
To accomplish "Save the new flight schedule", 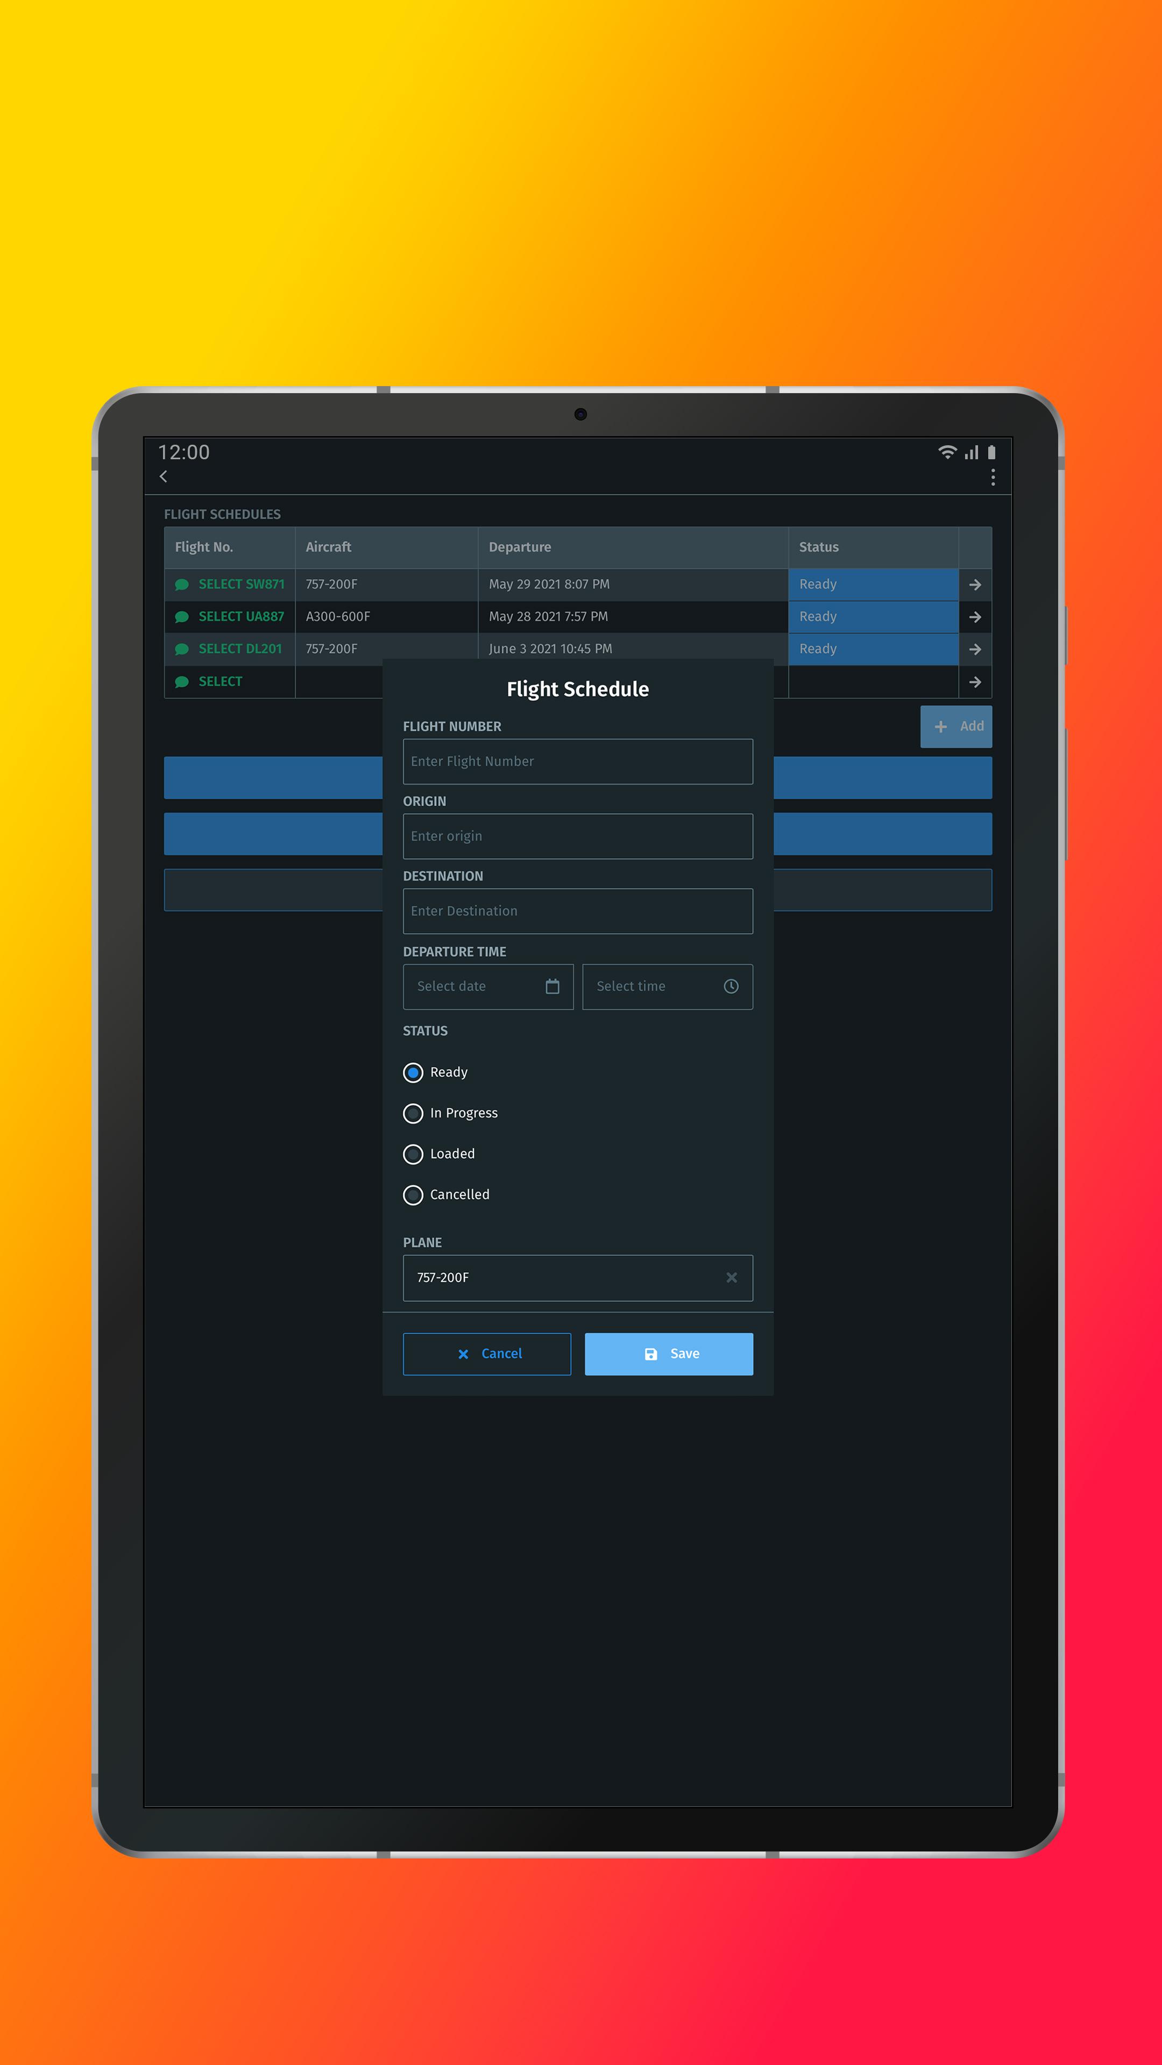I will 669,1354.
